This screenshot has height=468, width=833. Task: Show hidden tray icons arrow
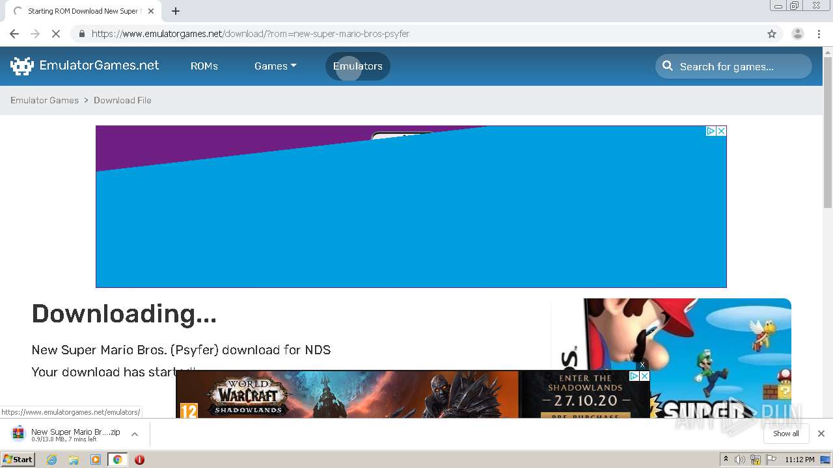point(726,460)
